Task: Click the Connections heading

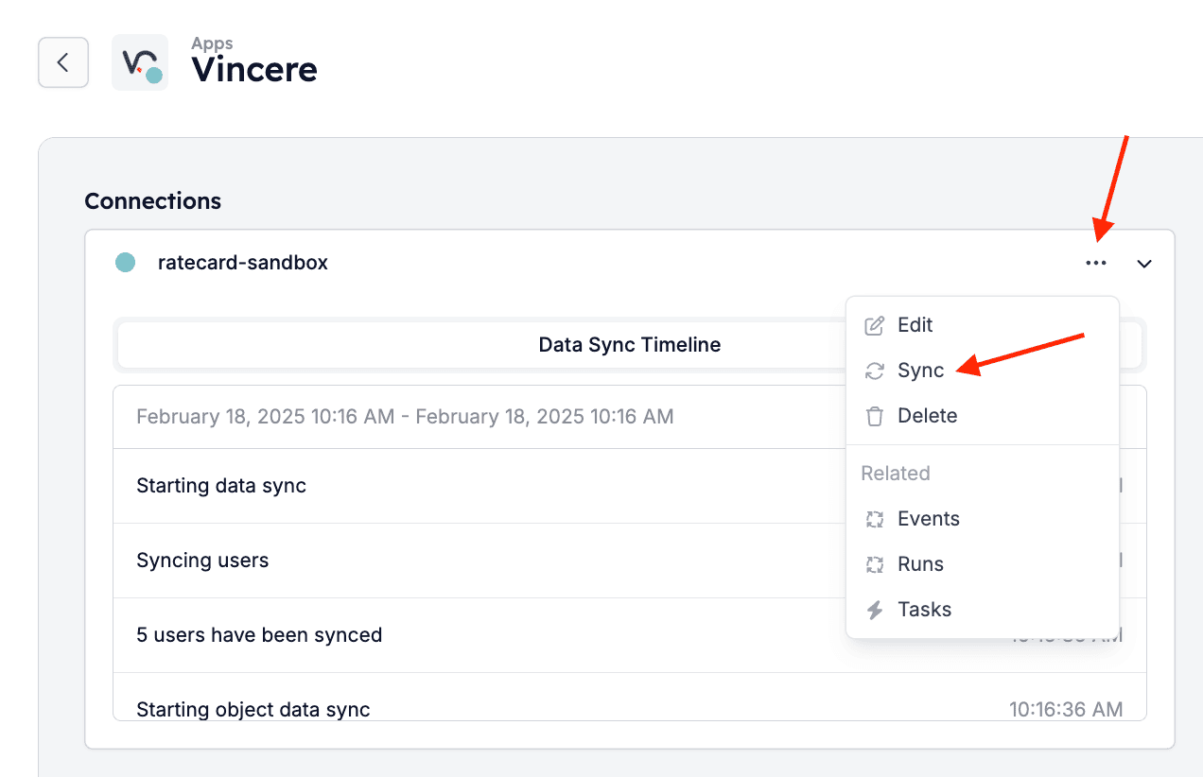Action: click(153, 201)
